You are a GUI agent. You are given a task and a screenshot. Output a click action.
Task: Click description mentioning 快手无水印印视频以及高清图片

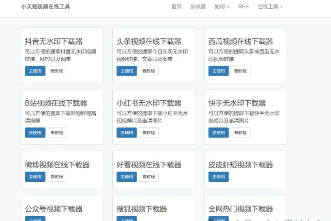coord(244,117)
